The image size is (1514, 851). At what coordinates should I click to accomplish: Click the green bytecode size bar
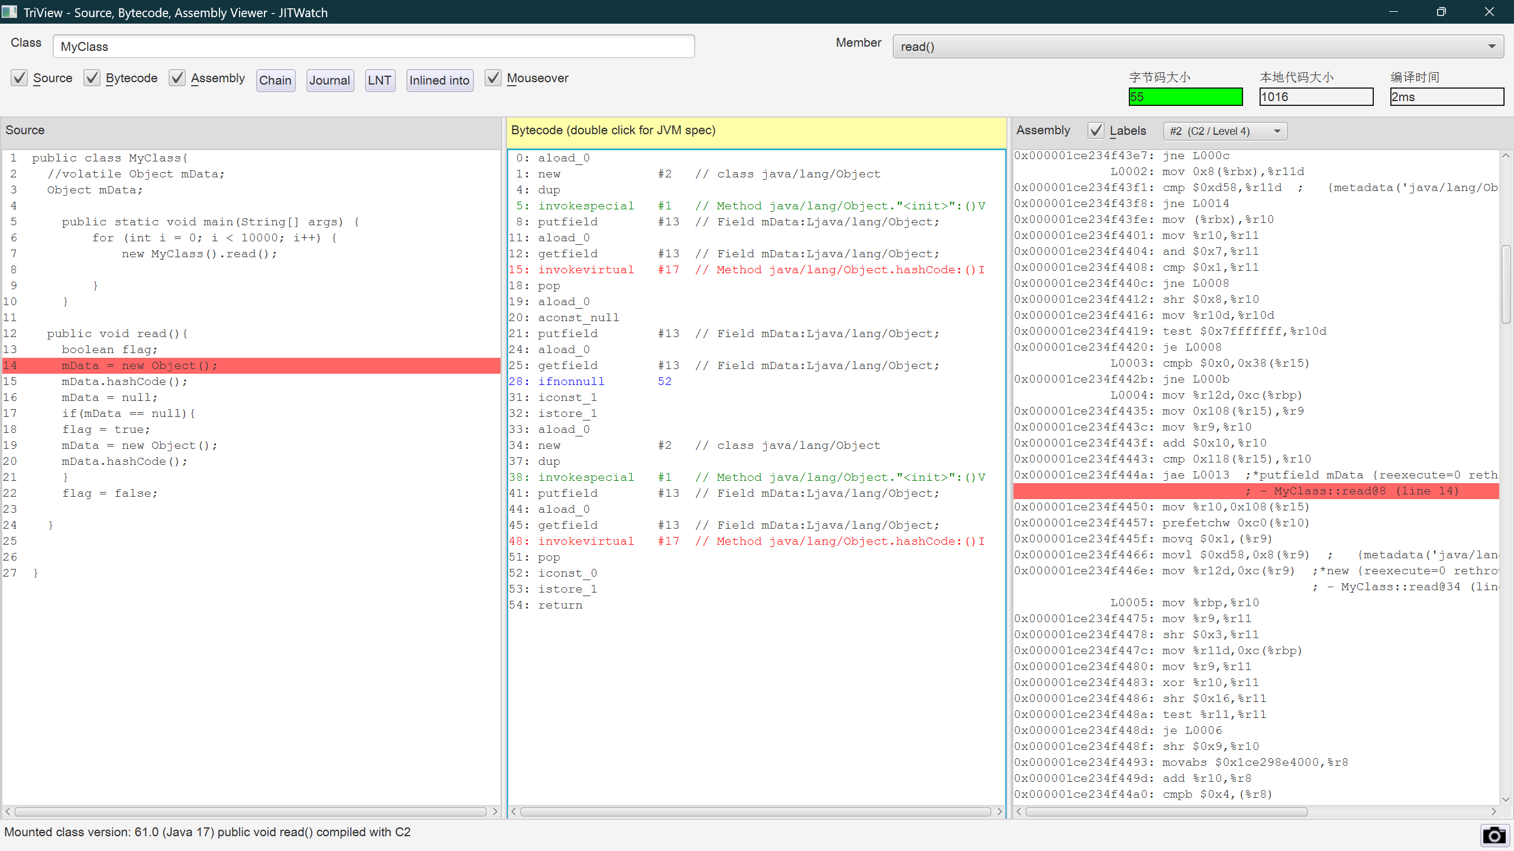(1186, 97)
